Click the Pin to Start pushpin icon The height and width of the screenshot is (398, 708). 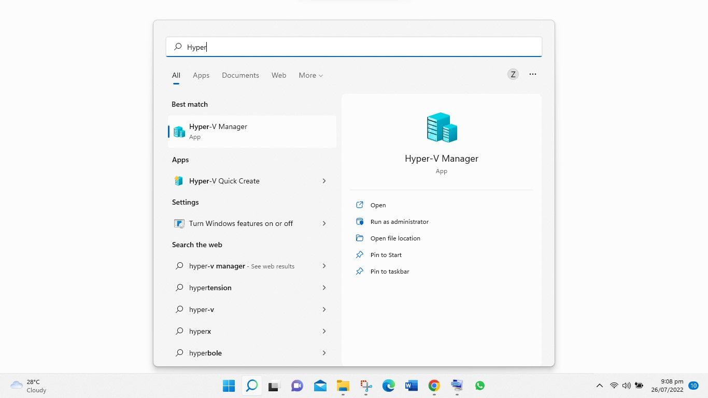[x=360, y=254]
